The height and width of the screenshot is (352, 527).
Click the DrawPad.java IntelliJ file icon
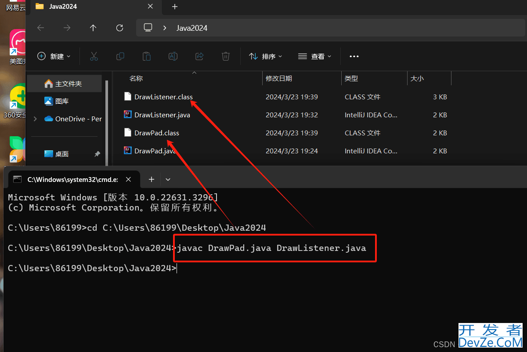click(128, 151)
